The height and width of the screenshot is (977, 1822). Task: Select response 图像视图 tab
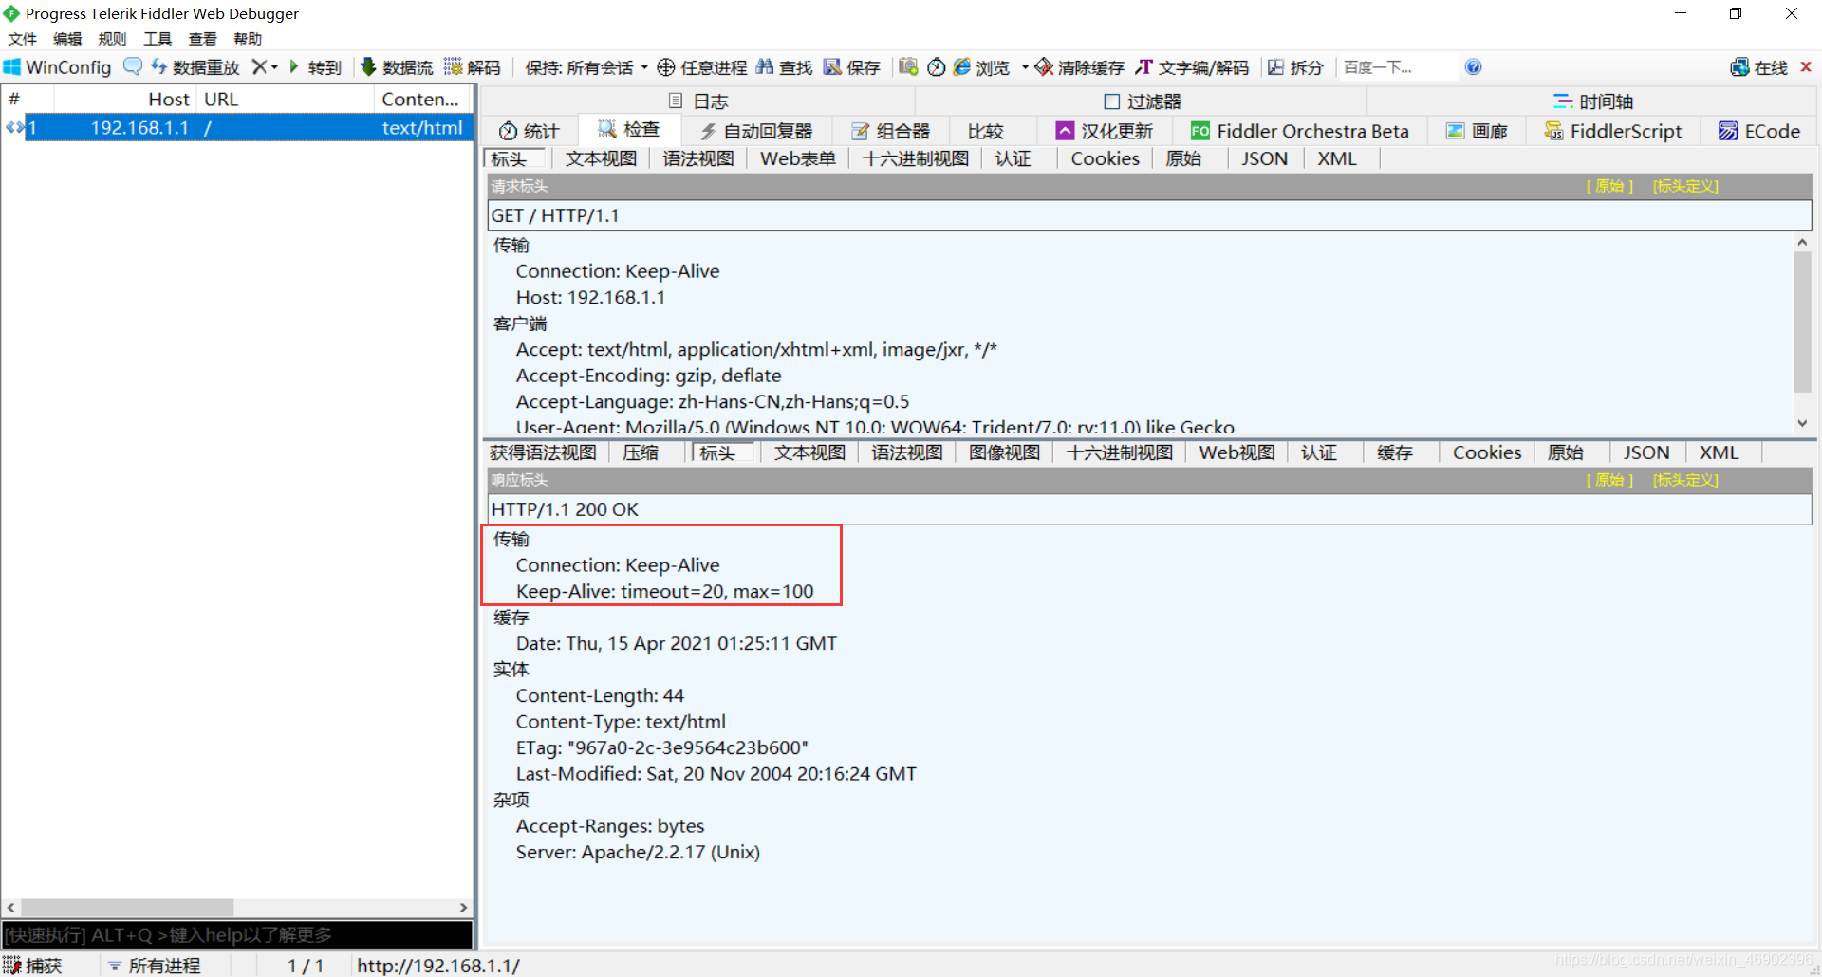[1004, 452]
